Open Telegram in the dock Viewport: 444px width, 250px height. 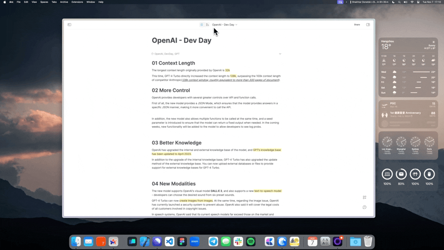click(x=213, y=242)
